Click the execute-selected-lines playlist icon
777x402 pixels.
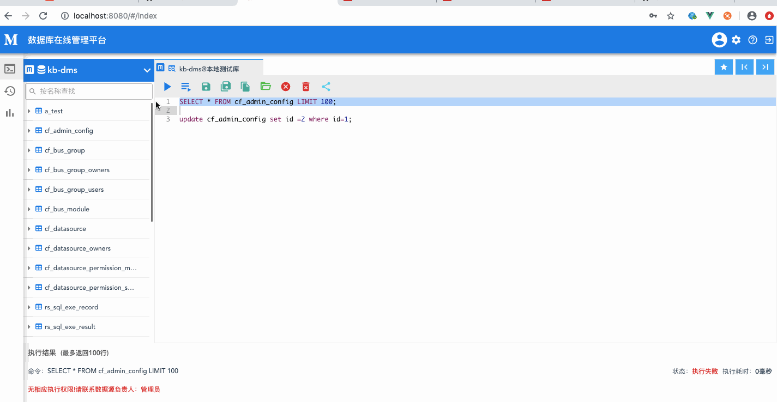(x=186, y=87)
